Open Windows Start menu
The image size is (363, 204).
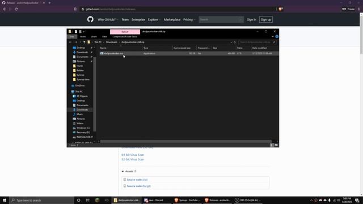pyautogui.click(x=5, y=200)
